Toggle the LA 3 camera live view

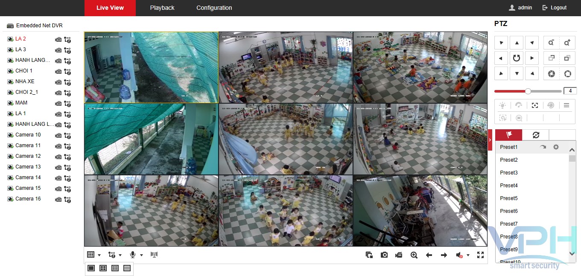pos(10,50)
